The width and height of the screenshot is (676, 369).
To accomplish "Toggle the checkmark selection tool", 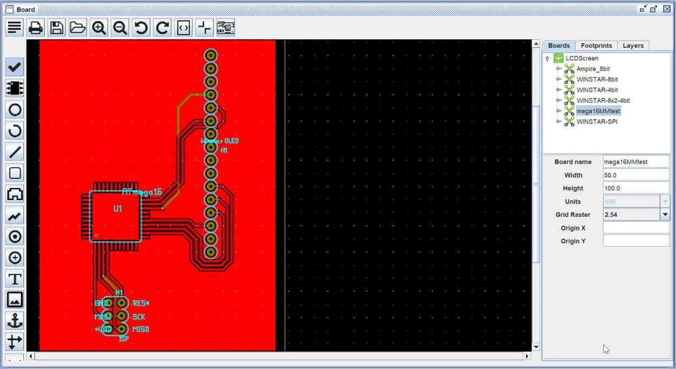I will pos(15,67).
